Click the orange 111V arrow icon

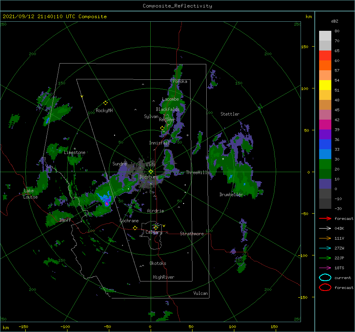tap(325, 238)
